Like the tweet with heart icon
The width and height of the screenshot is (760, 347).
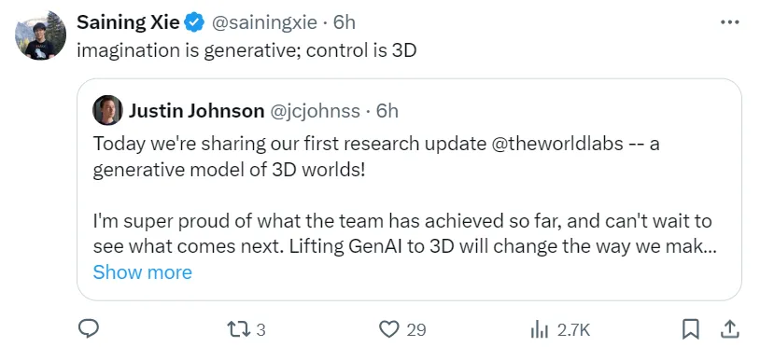coord(388,329)
